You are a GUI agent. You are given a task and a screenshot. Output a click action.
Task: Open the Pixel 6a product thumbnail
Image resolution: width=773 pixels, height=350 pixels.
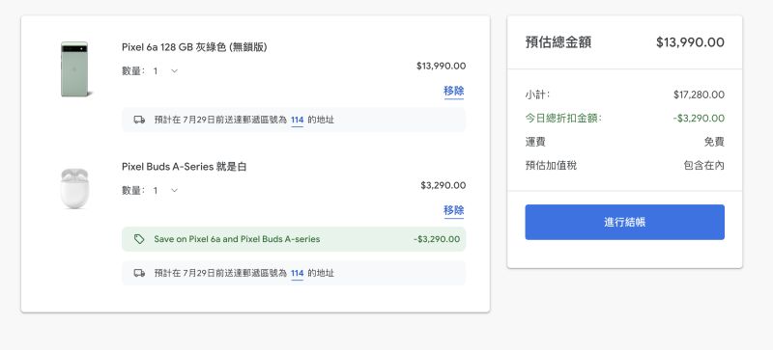(74, 68)
